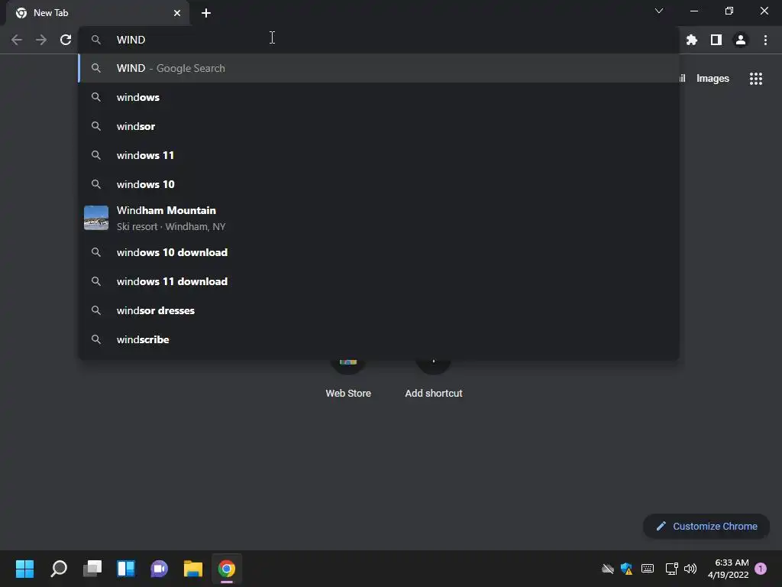Select the 'windscribe' suggestion
782x587 pixels.
pos(379,339)
